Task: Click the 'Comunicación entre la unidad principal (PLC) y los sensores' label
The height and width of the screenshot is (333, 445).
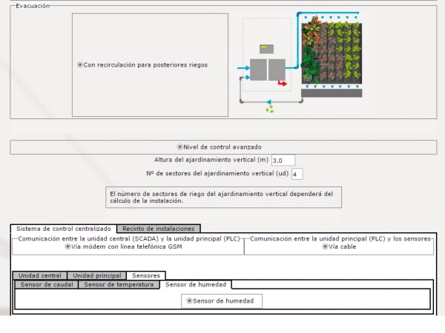Action: click(340, 239)
